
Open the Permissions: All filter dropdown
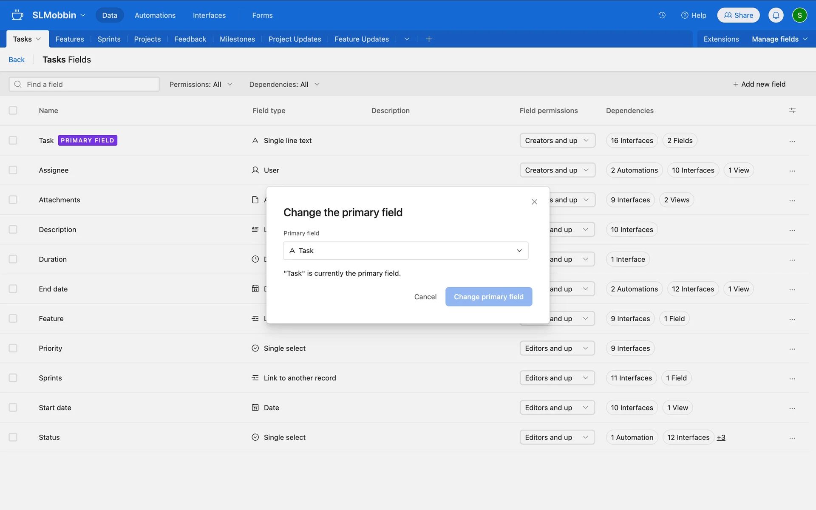pyautogui.click(x=201, y=84)
